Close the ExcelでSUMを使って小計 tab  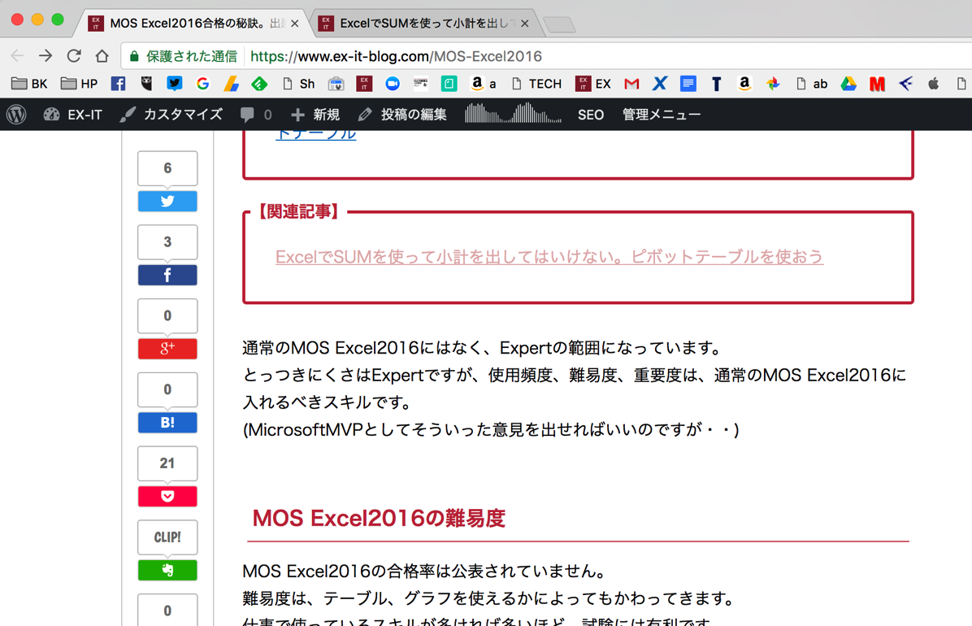tap(525, 24)
